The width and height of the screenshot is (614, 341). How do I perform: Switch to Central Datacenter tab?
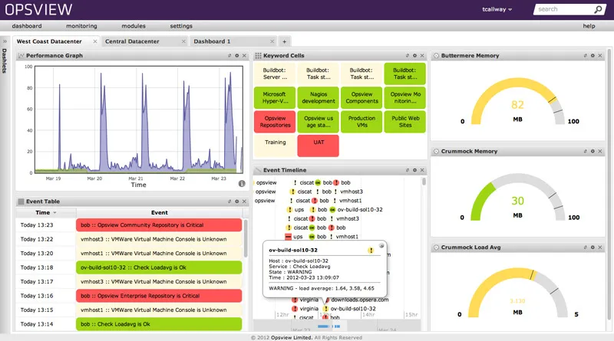click(140, 41)
